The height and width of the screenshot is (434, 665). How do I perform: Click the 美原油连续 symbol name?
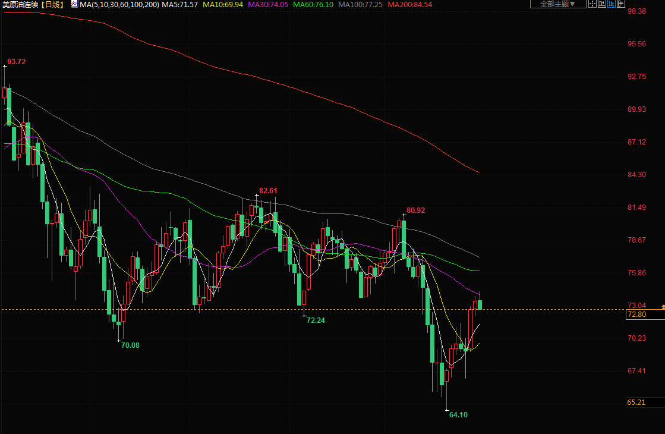21,4
